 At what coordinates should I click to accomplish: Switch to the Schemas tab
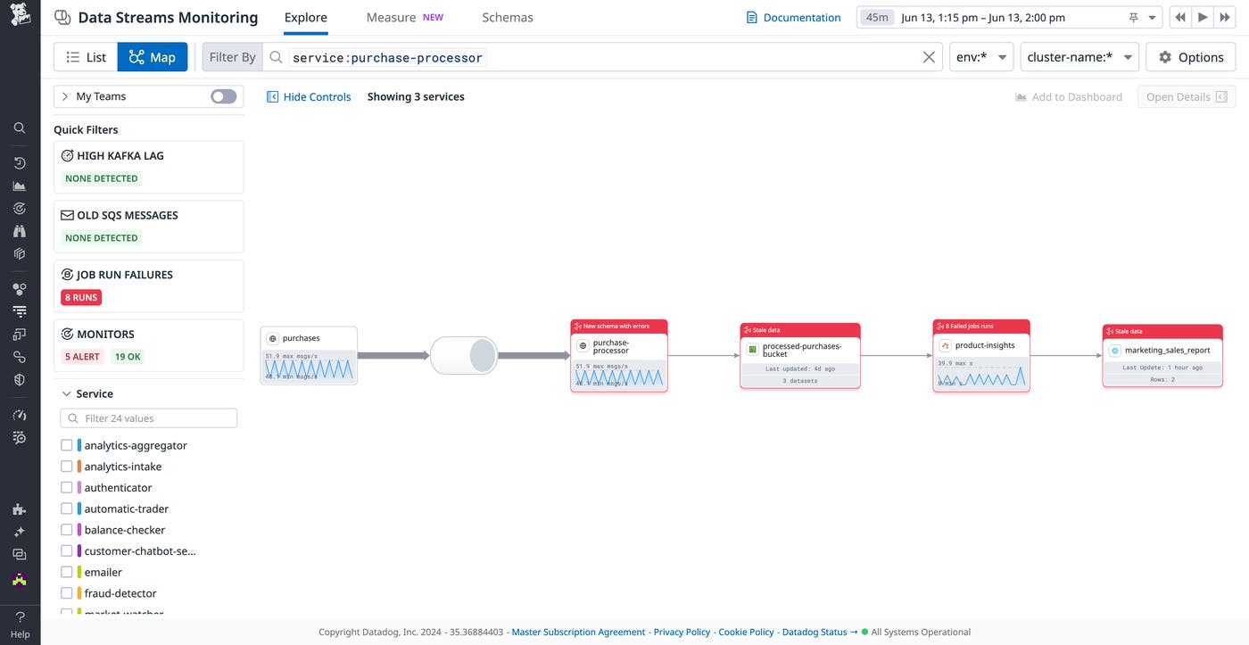[x=508, y=17]
